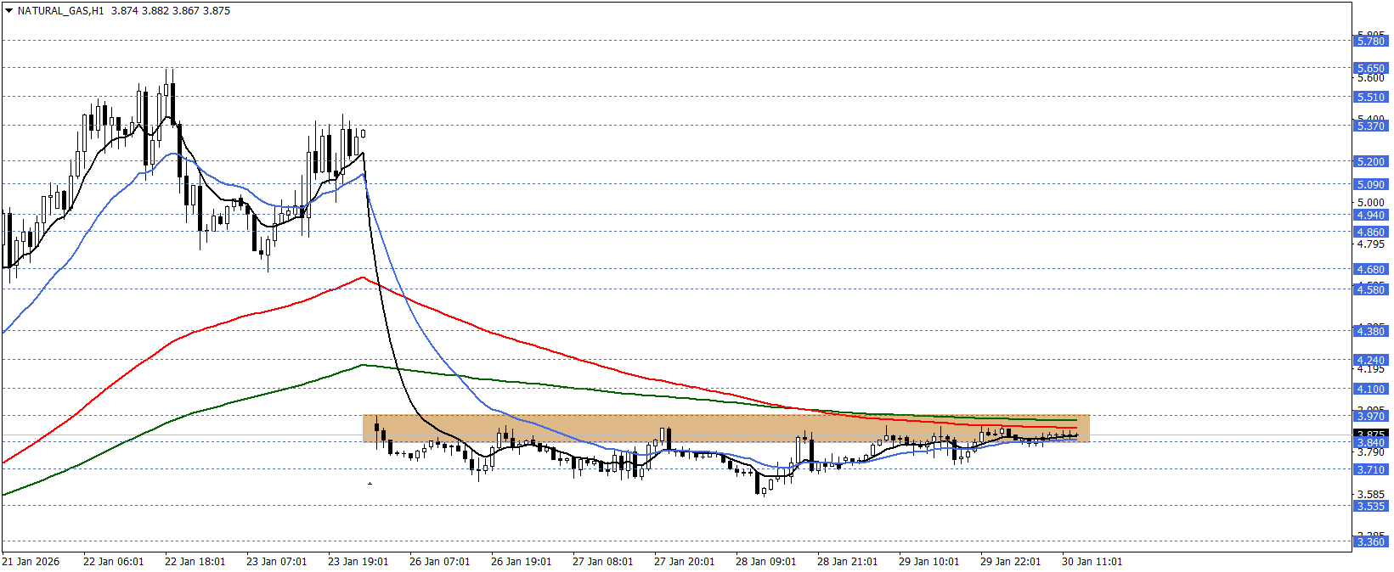Select the 3.710 price level label
The width and height of the screenshot is (1394, 572).
[x=1369, y=469]
